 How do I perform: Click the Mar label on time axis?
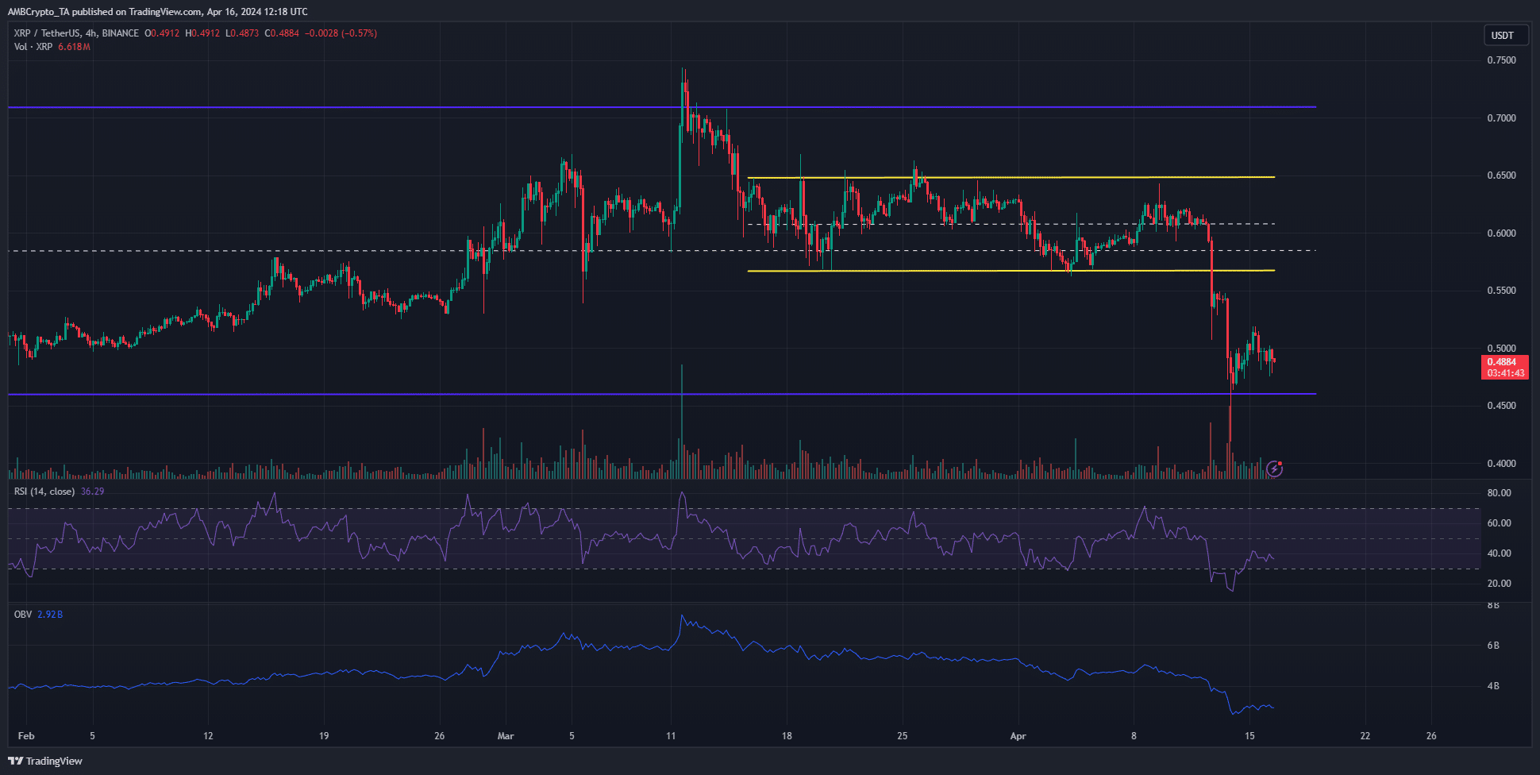(x=506, y=736)
